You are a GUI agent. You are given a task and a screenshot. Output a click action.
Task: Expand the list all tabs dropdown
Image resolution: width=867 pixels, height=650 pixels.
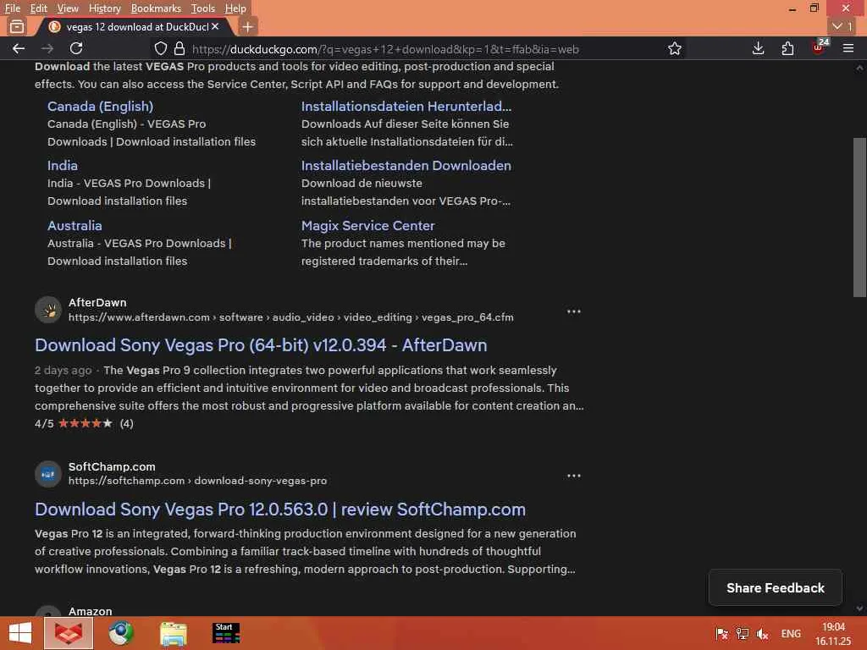coord(842,26)
